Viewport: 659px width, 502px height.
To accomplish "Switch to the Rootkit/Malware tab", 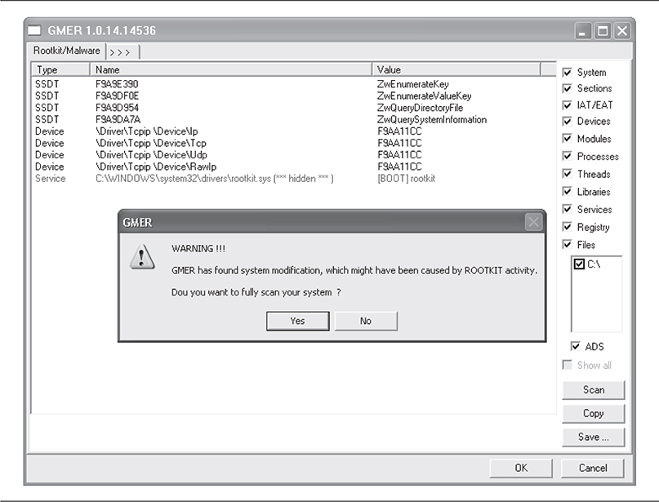I will [x=66, y=51].
